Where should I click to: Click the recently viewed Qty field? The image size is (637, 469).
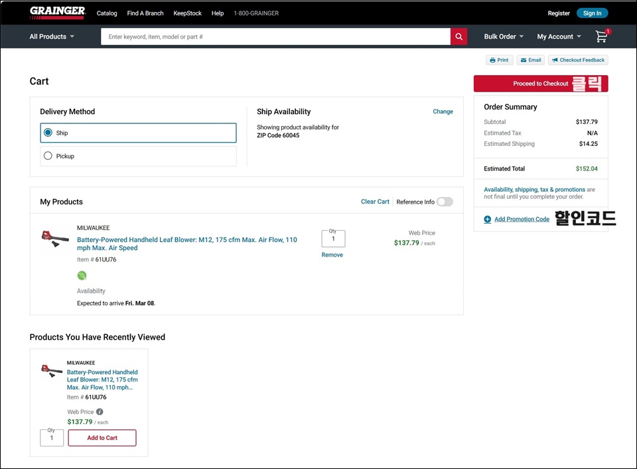point(52,438)
